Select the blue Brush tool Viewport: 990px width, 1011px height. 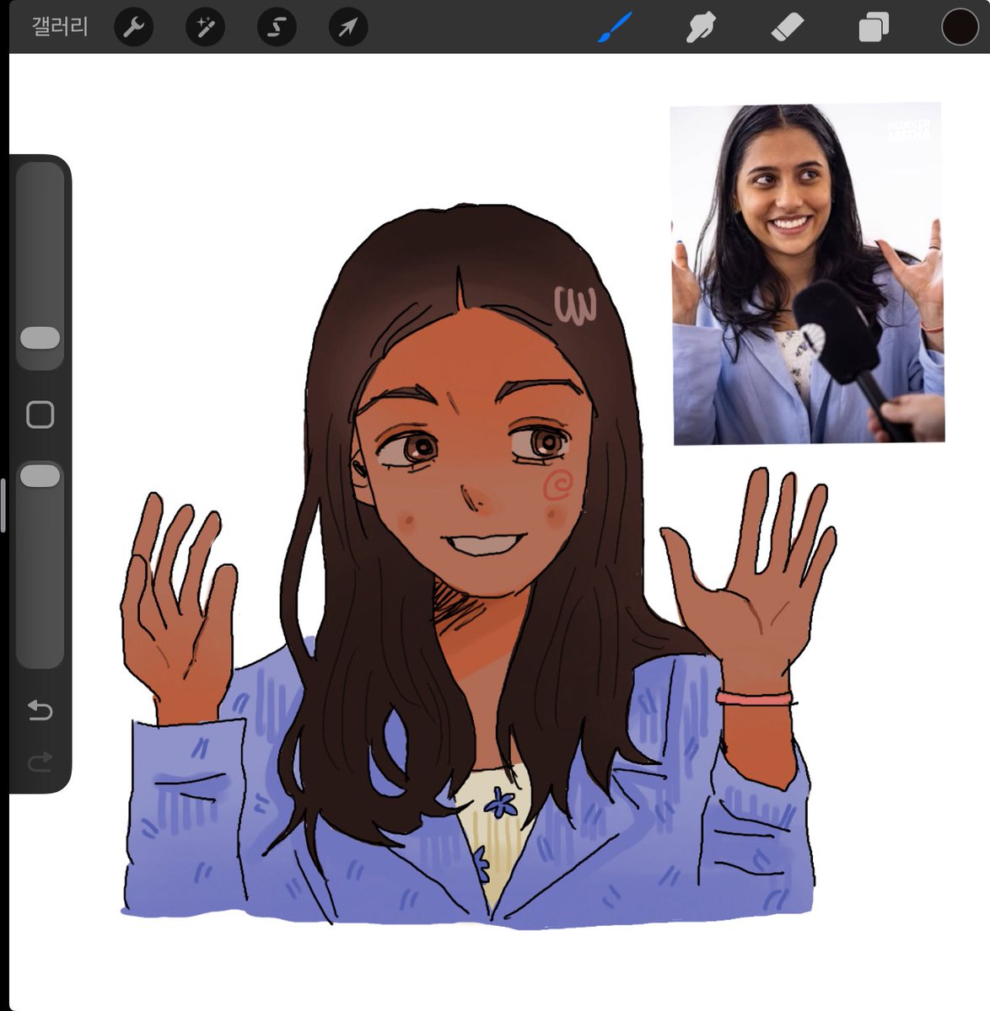[x=615, y=28]
